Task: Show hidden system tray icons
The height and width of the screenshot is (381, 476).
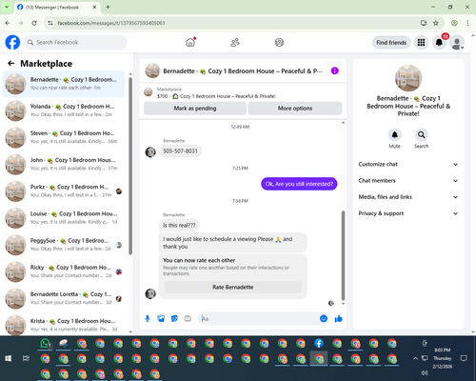Action: point(415,358)
